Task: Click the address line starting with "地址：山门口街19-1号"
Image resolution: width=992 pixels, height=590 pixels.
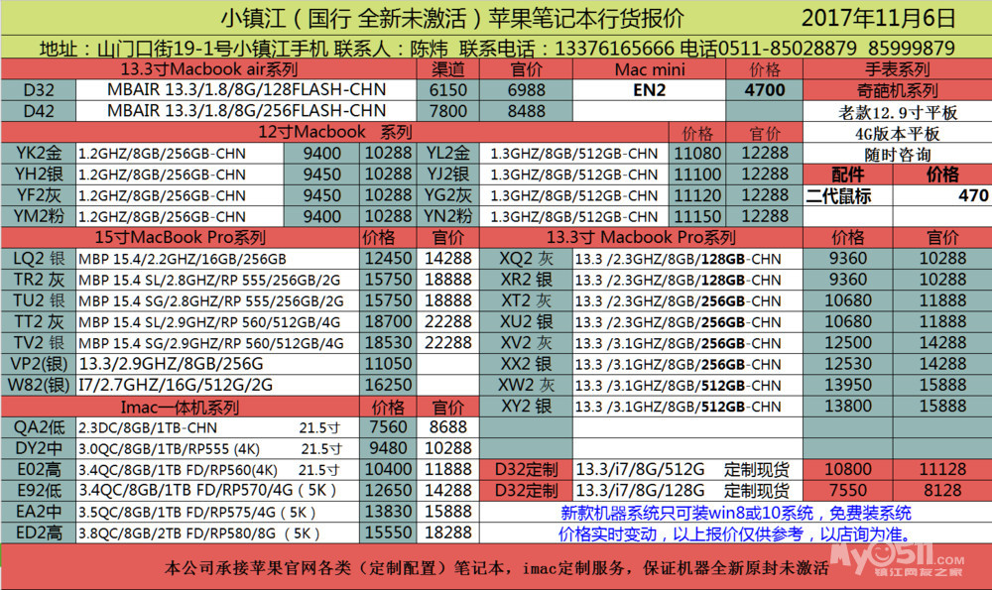Action: (497, 48)
